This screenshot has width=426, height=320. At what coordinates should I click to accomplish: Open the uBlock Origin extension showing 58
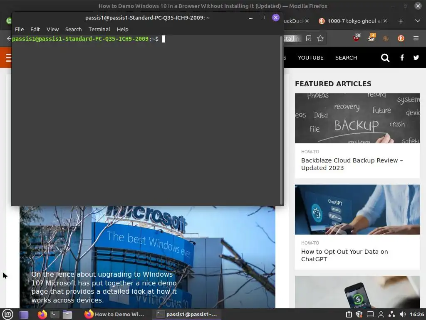coord(357,38)
